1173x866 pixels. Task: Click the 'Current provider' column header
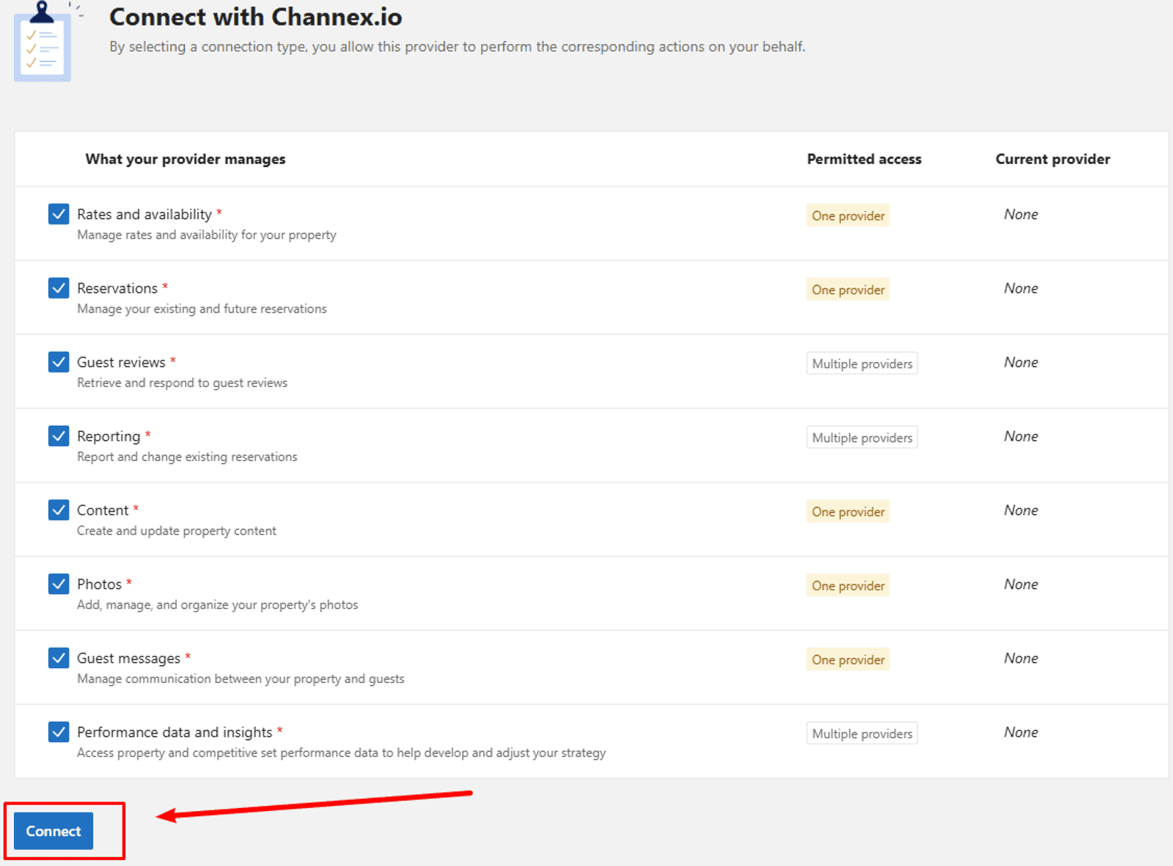click(1053, 159)
